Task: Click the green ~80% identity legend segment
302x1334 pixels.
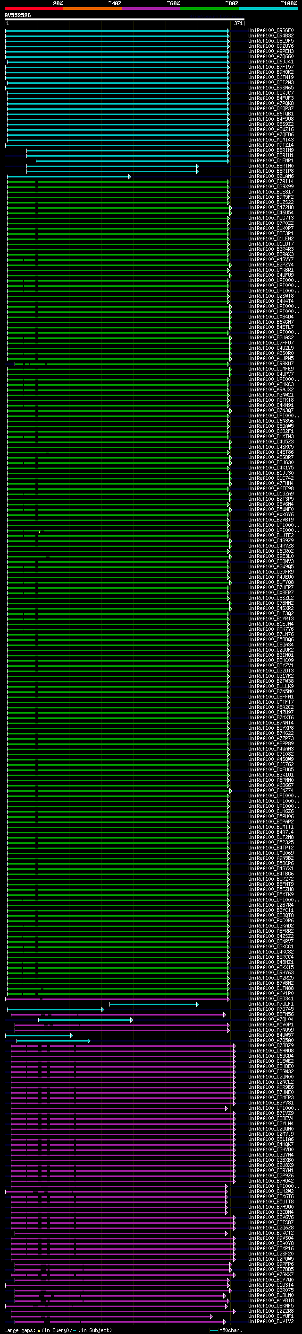Action: 210,9
